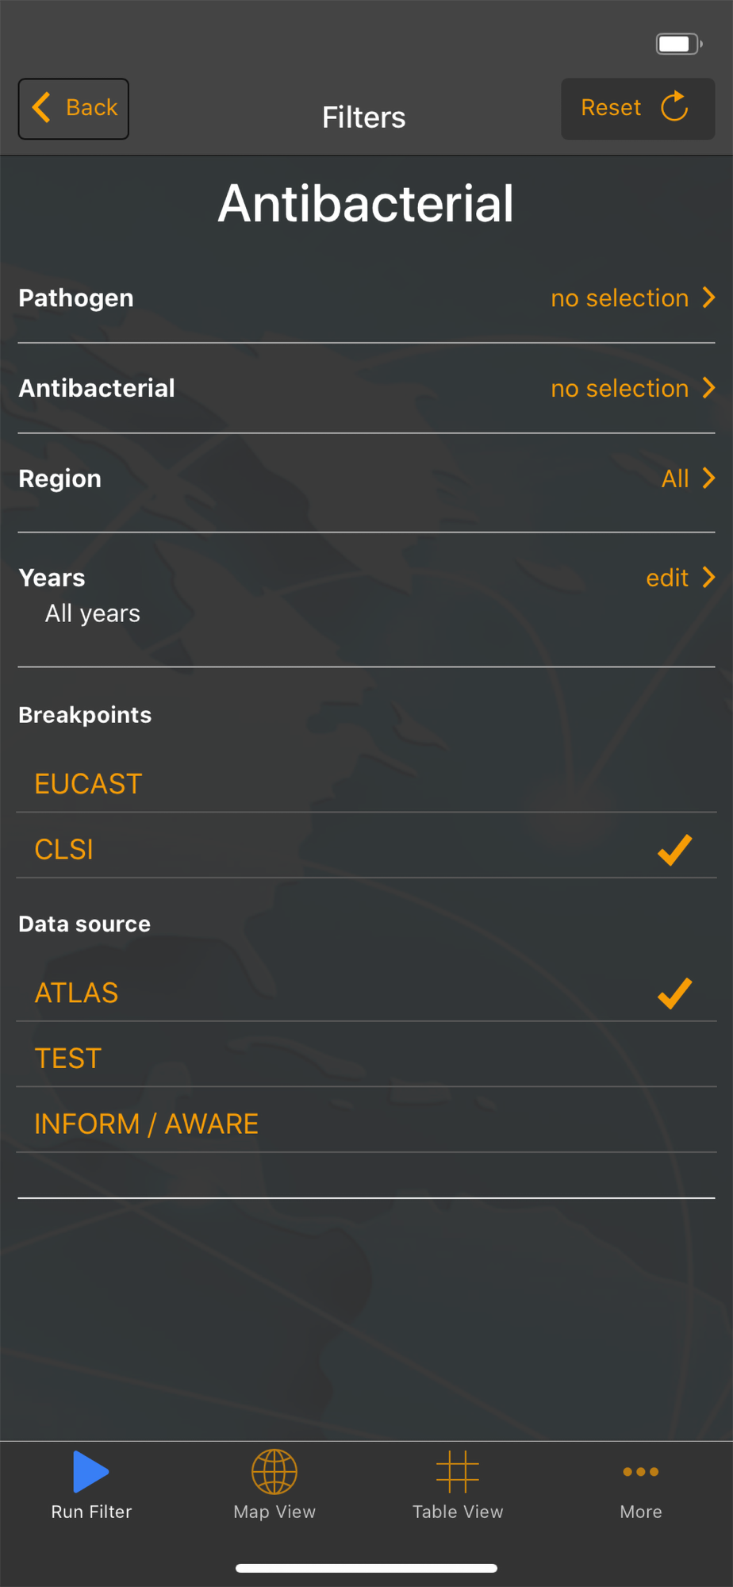This screenshot has height=1587, width=733.
Task: Switch to Table View grid icon
Action: (458, 1472)
